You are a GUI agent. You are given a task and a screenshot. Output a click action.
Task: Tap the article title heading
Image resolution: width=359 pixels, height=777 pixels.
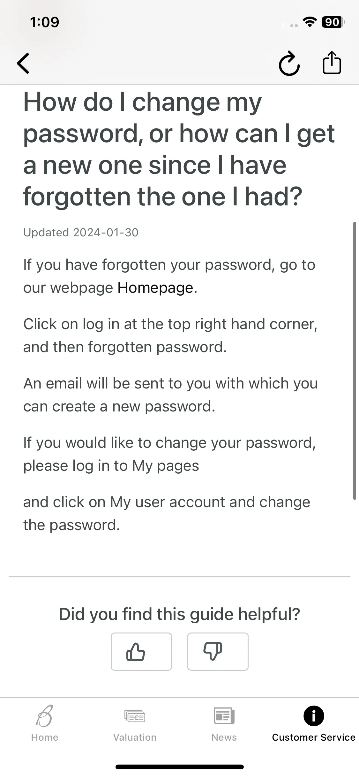tap(179, 149)
